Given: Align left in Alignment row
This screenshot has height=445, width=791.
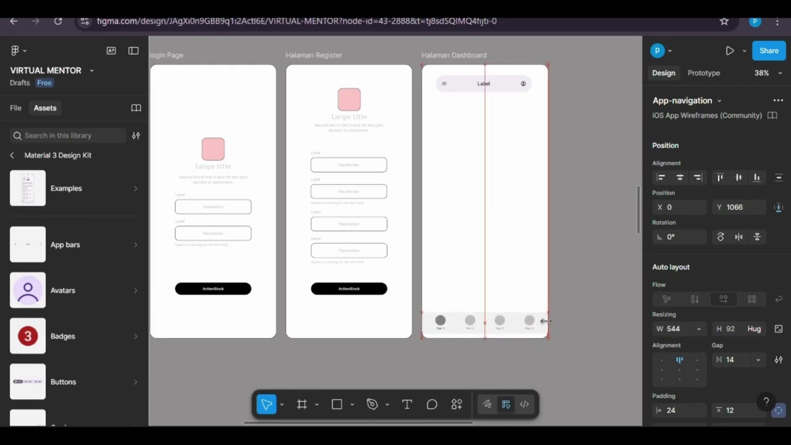Looking at the screenshot, I should (x=661, y=177).
